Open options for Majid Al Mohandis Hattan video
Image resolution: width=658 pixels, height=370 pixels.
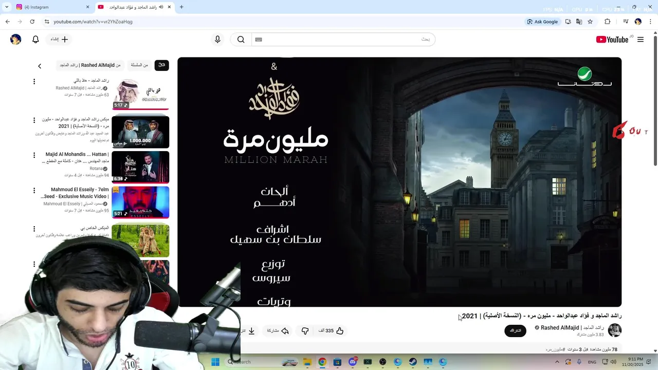[x=34, y=155]
